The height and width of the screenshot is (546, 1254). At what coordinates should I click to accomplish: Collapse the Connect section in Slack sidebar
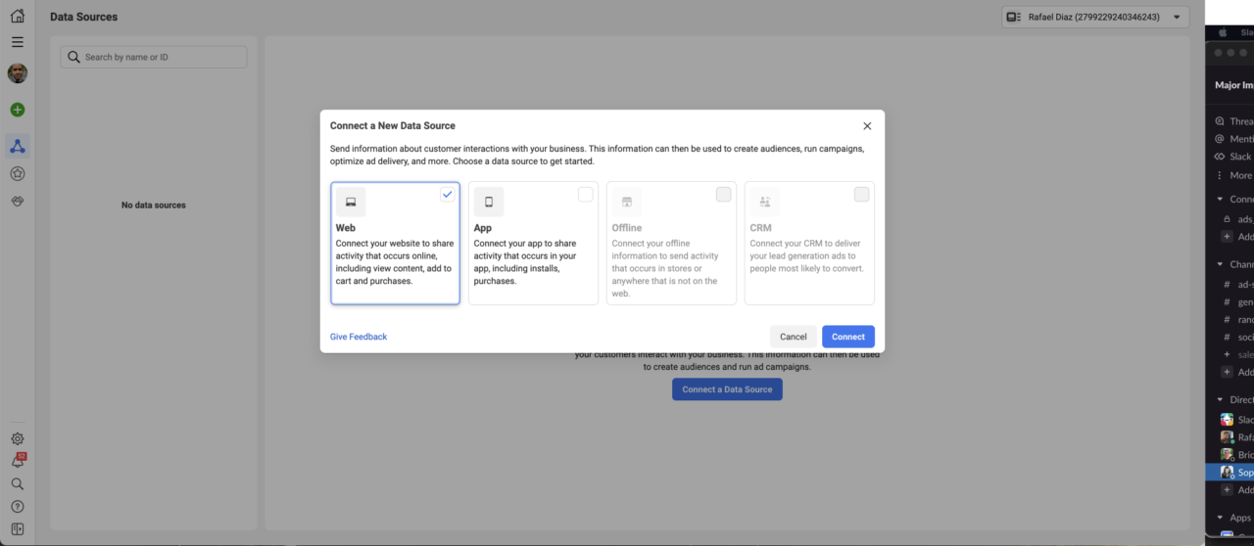pyautogui.click(x=1220, y=199)
